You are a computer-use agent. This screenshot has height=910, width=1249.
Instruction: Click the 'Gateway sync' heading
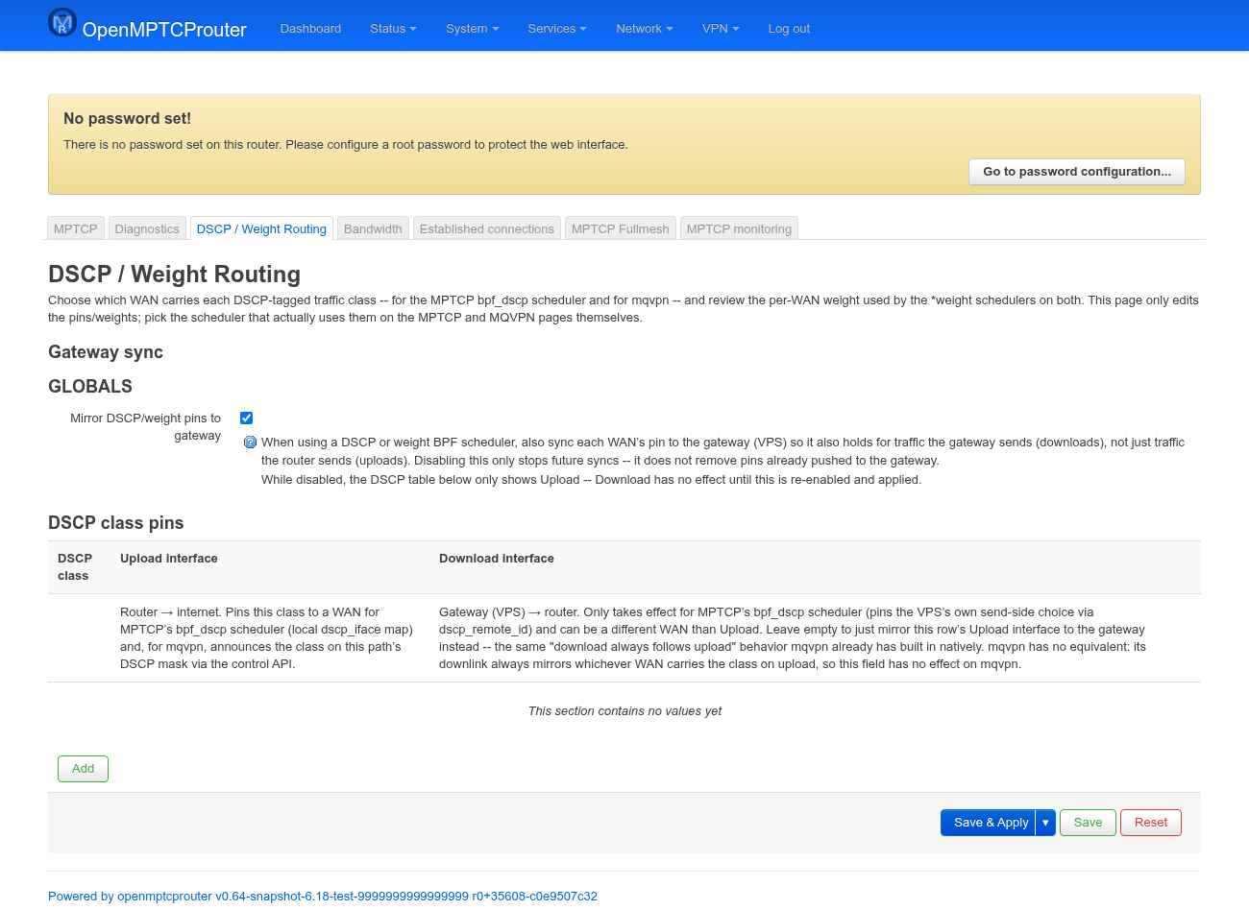click(106, 352)
